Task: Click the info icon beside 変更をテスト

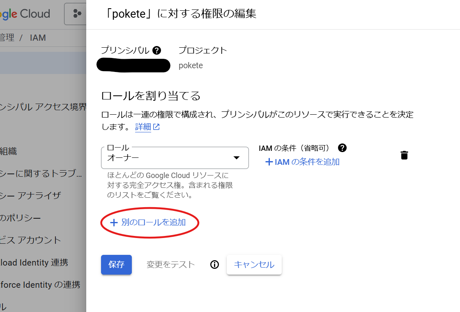Action: point(214,265)
